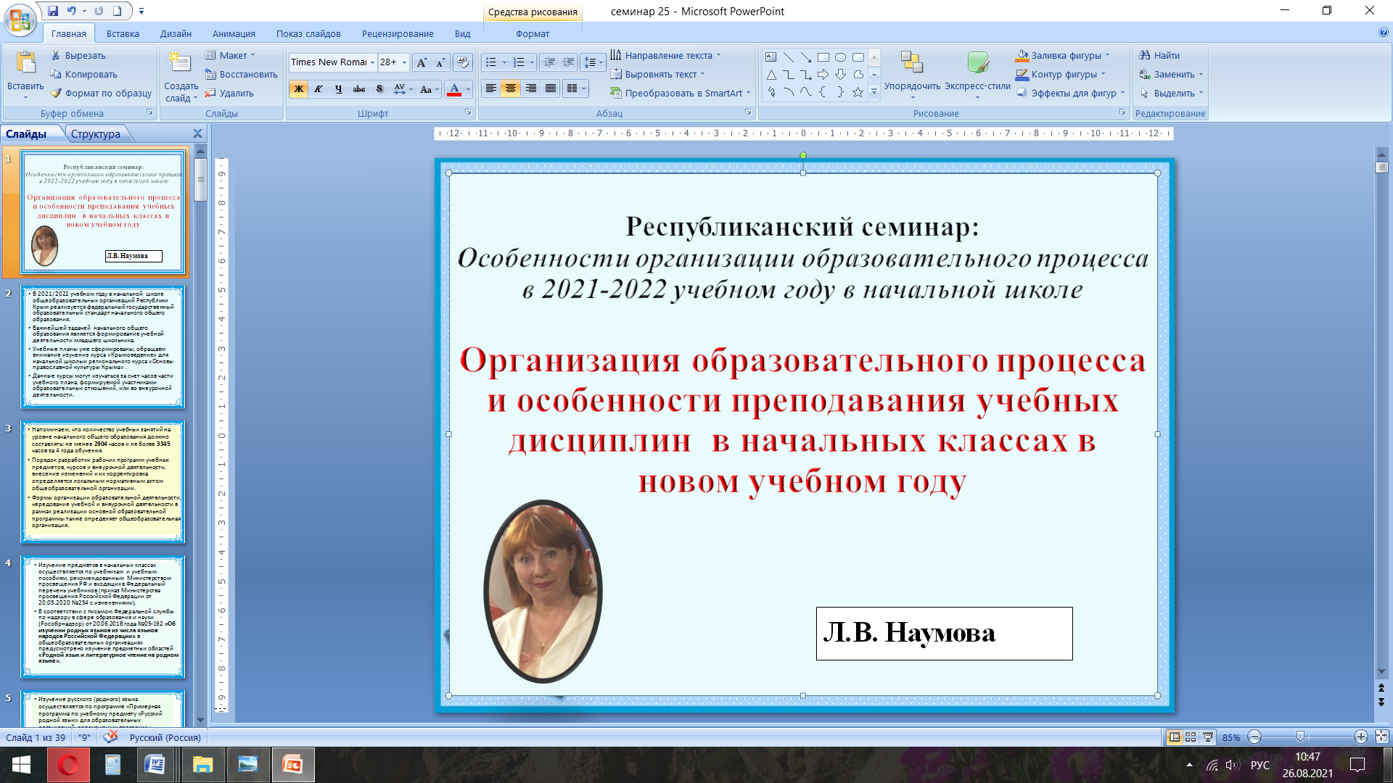The height and width of the screenshot is (783, 1393).
Task: Open the Показ слайдов ribbon tab
Action: tap(308, 33)
